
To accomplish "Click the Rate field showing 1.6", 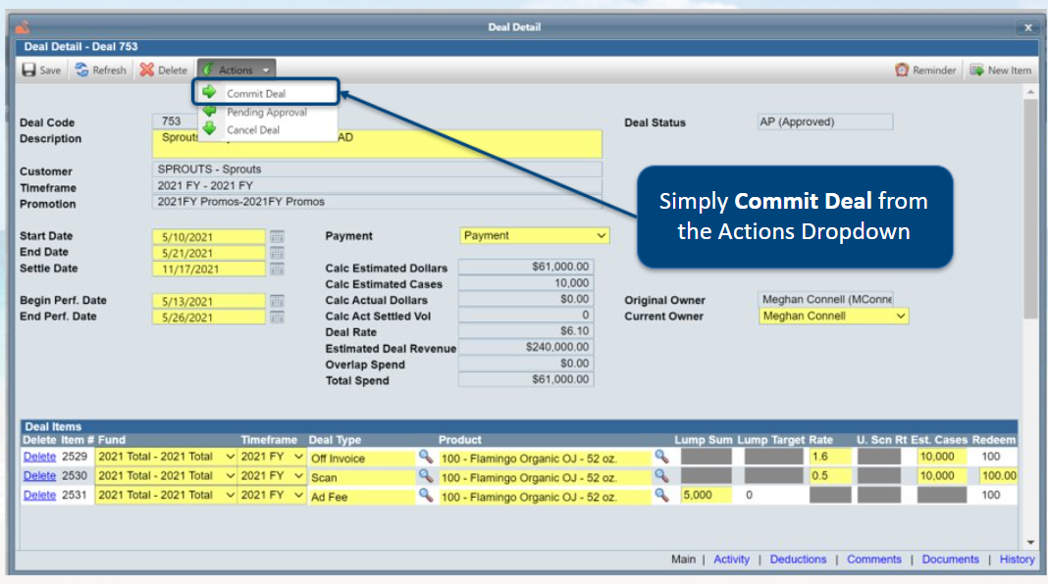I will pos(830,458).
